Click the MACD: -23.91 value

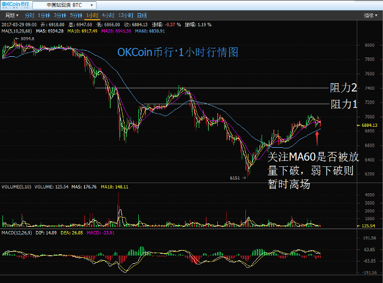click(x=101, y=233)
